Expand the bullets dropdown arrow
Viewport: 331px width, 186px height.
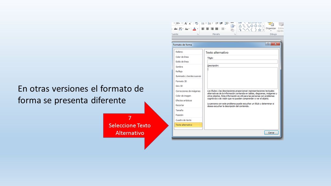coord(206,23)
